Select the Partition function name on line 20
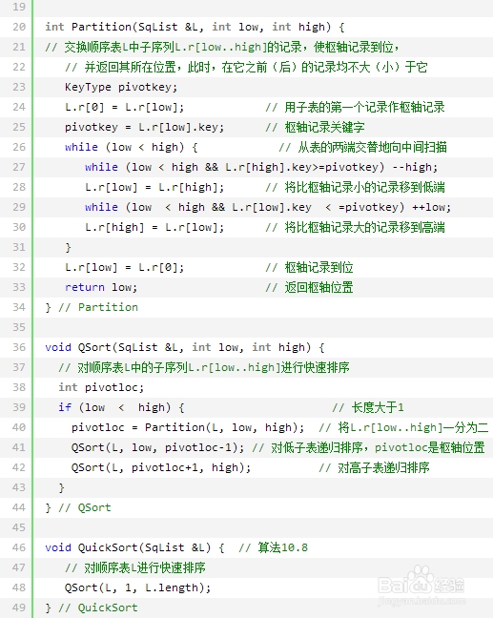This screenshot has height=618, width=493. pyautogui.click(x=101, y=27)
